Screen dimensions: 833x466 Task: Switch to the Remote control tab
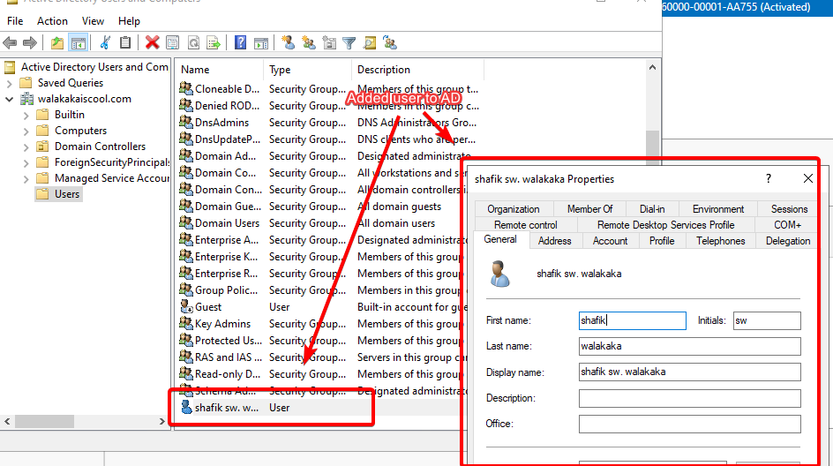click(525, 225)
